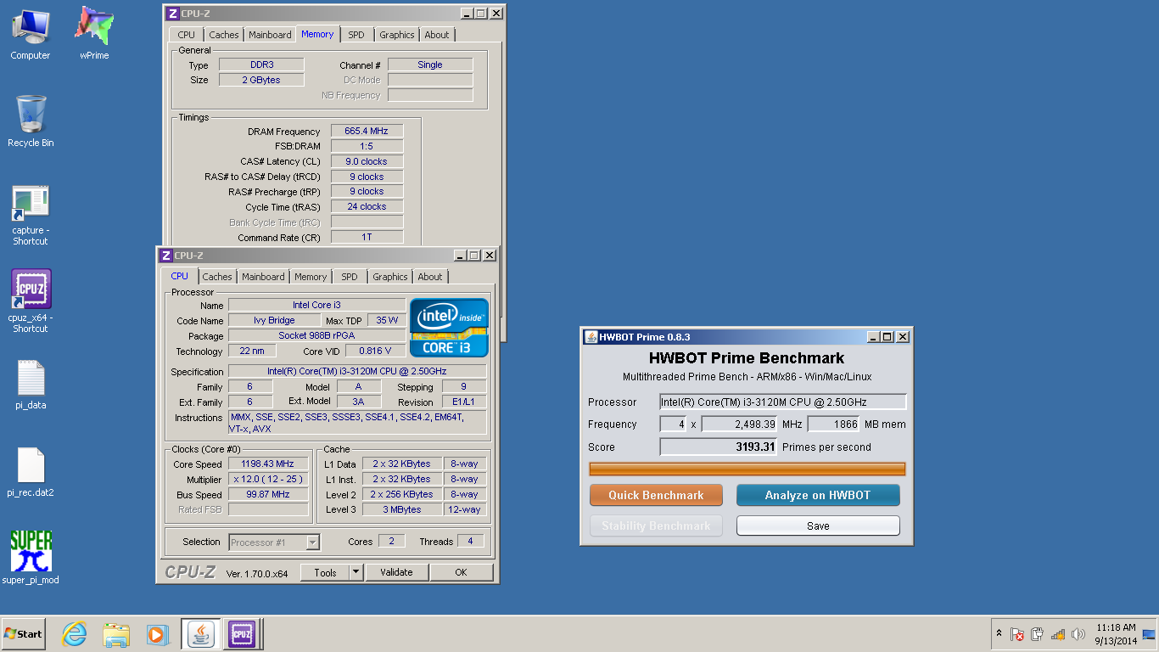
Task: Click the 3193.31 score field
Action: click(x=719, y=447)
